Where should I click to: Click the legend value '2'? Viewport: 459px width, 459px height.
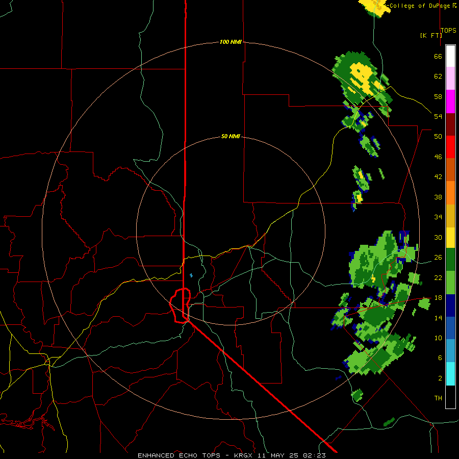440,378
